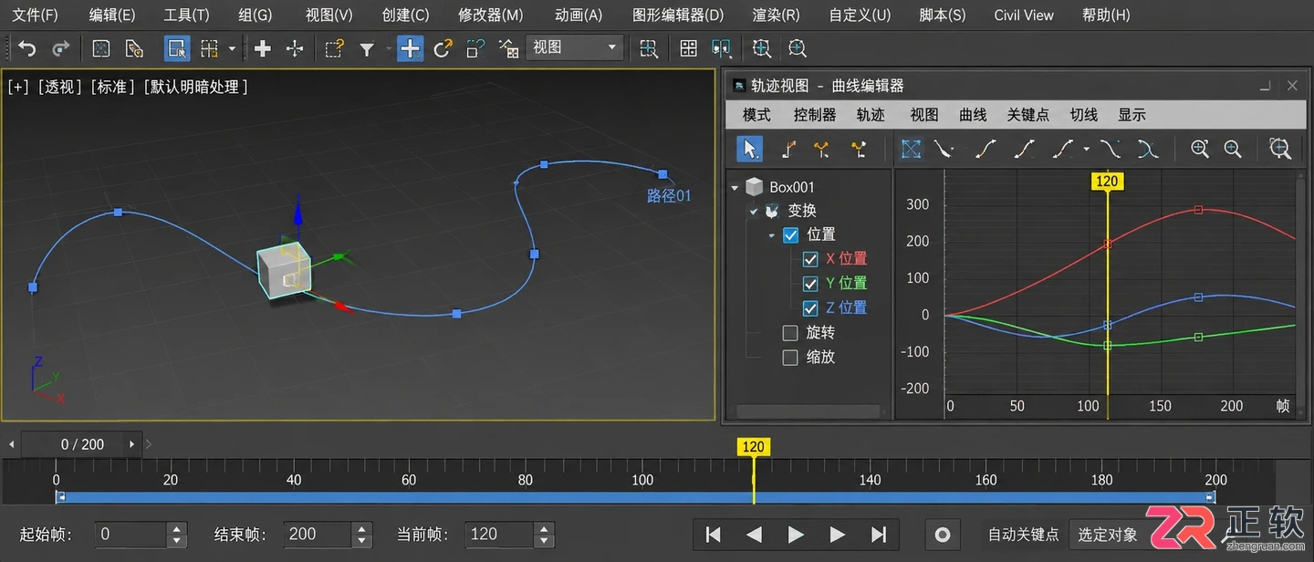The width and height of the screenshot is (1314, 562).
Task: Click the yellow 120 timeline marker
Action: click(x=754, y=447)
